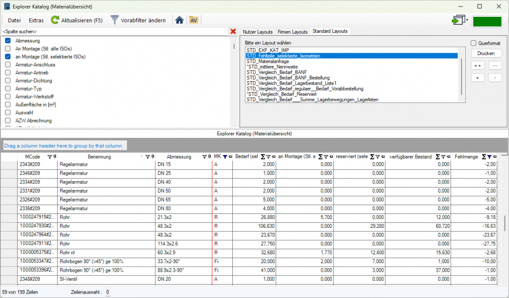Viewport: 509px width, 298px height.
Task: Click the Vorabfilter ändern funnel icon
Action: point(114,20)
